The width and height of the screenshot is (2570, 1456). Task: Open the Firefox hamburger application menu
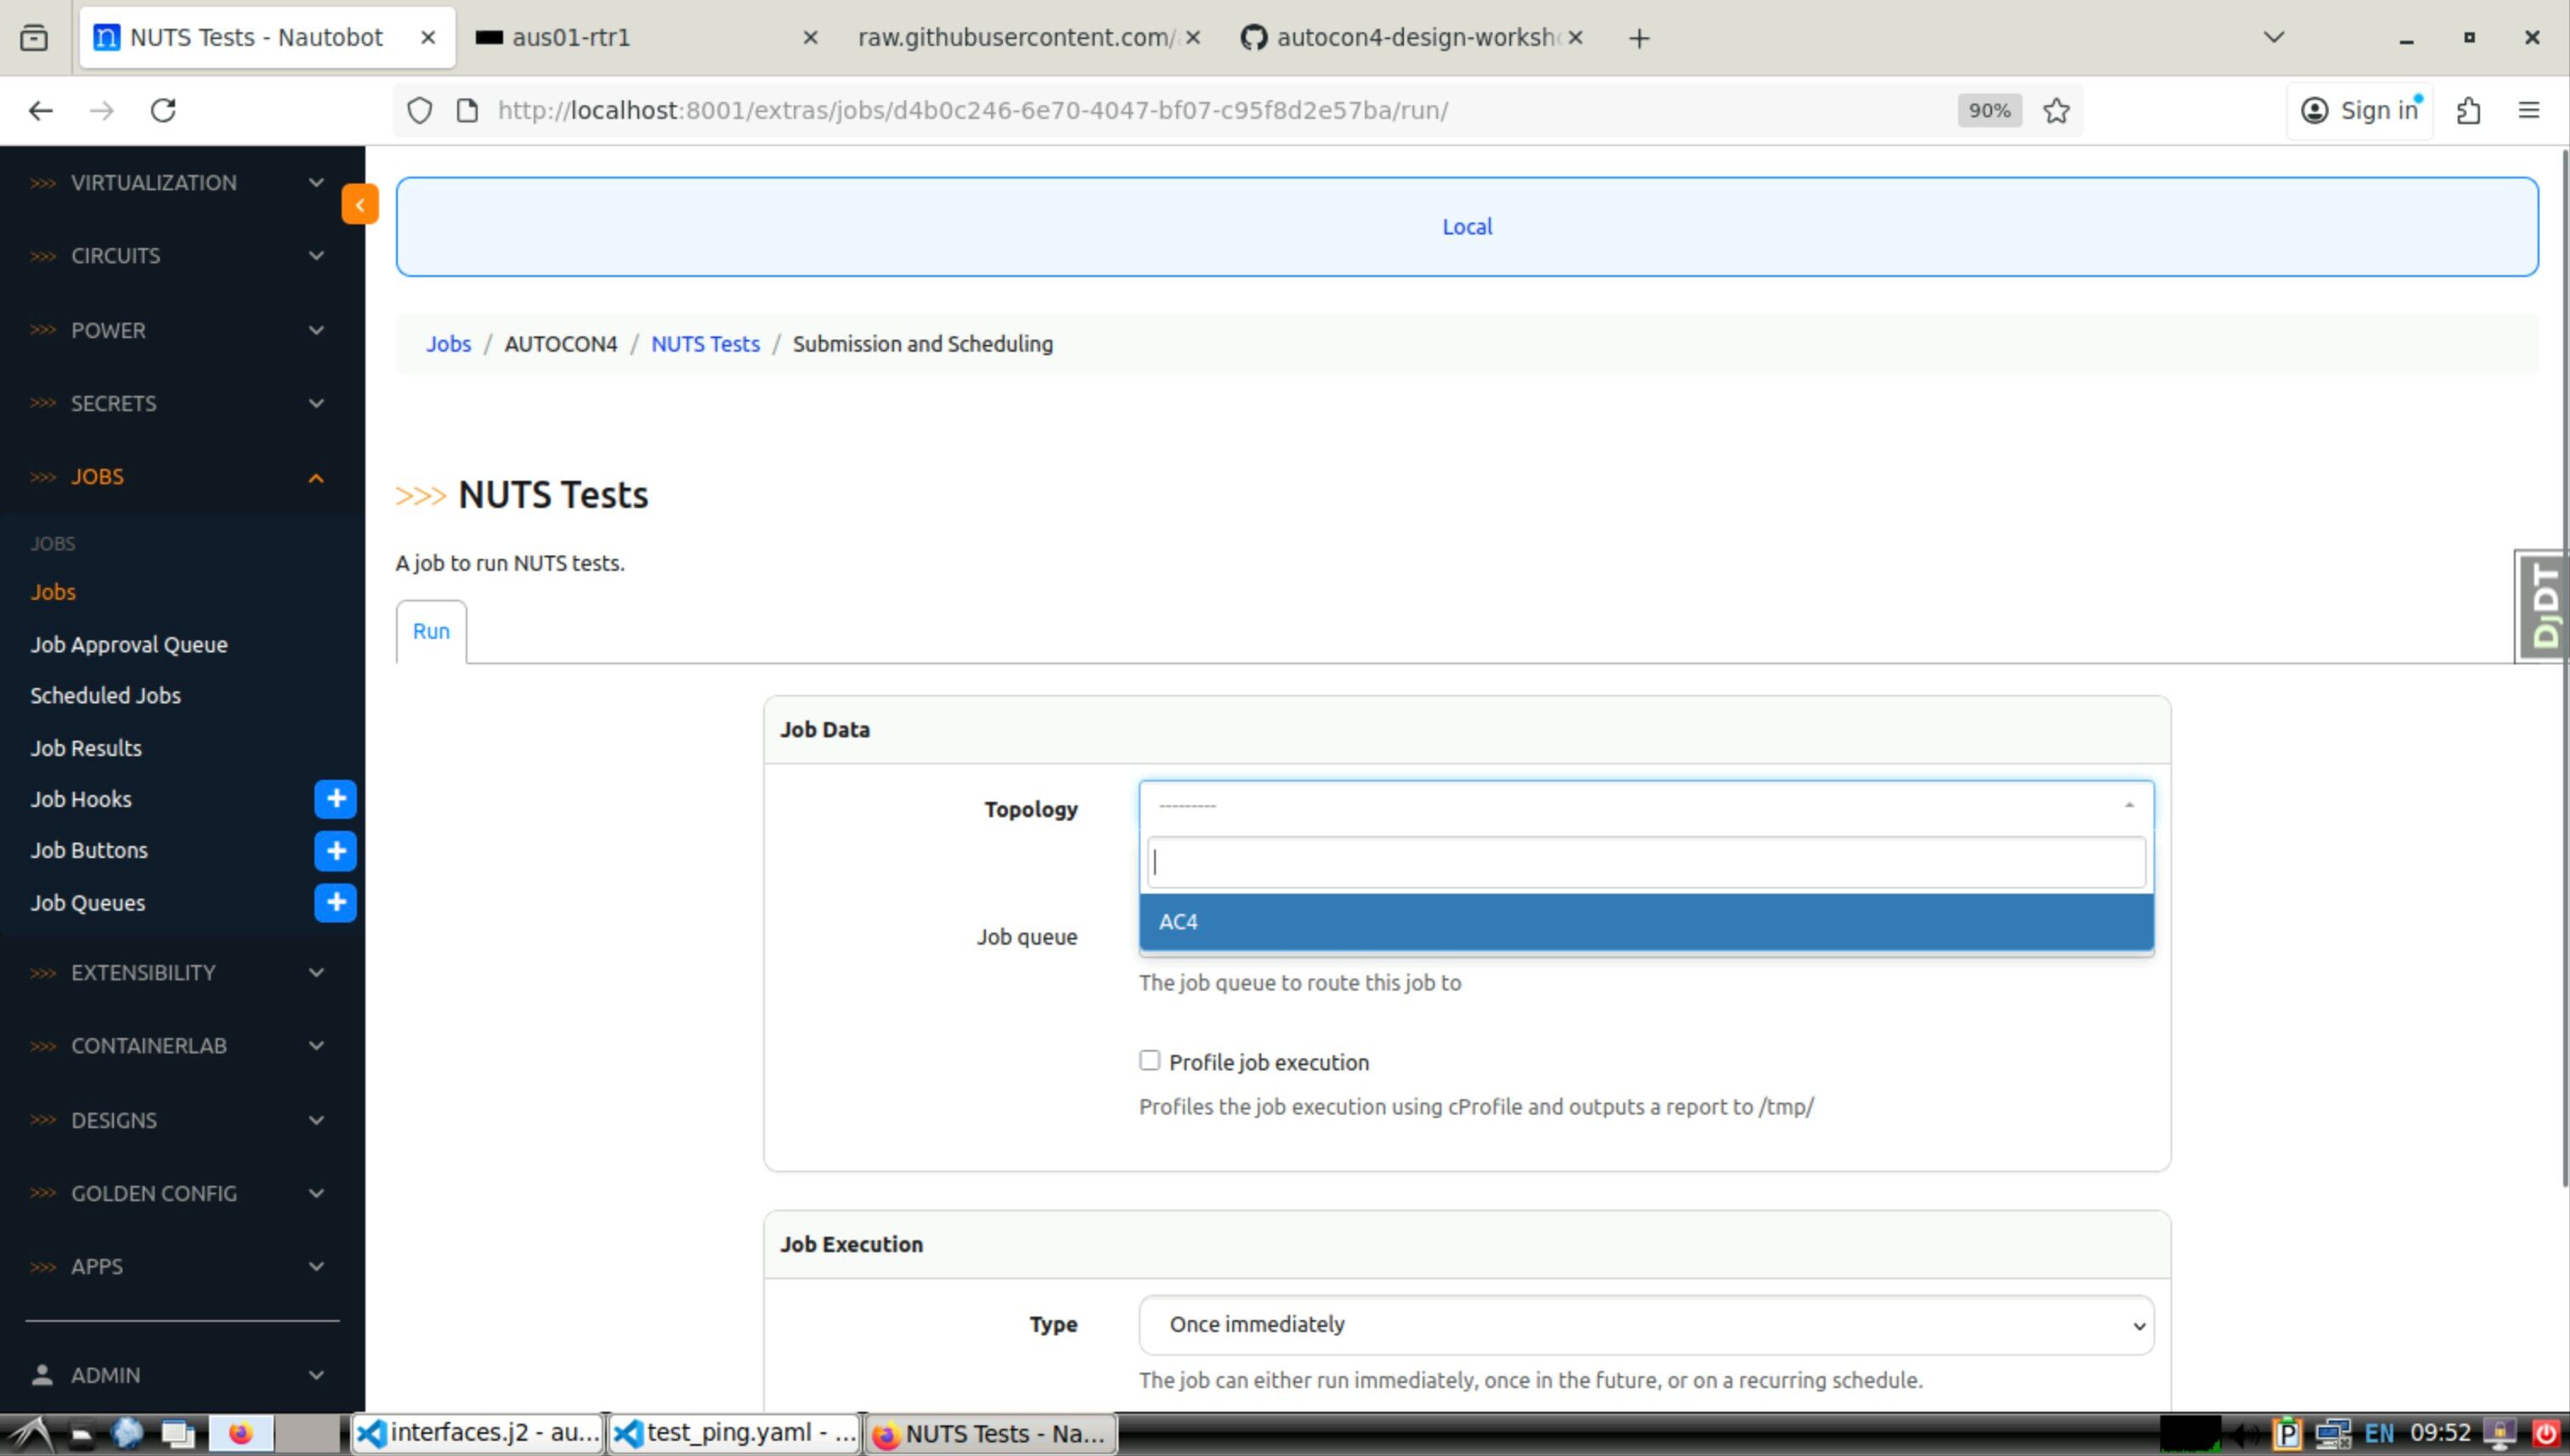2528,110
